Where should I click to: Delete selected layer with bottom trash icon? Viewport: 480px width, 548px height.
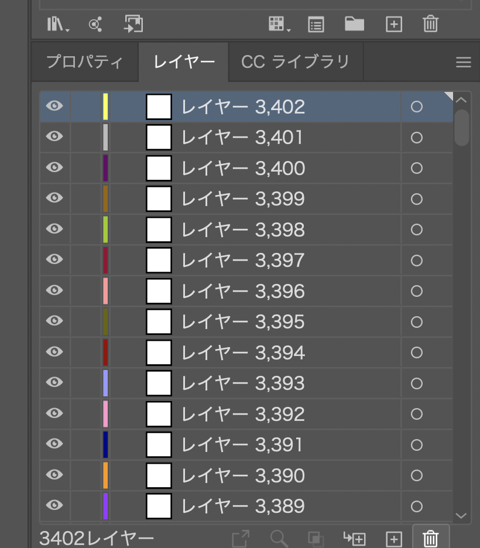point(431,539)
